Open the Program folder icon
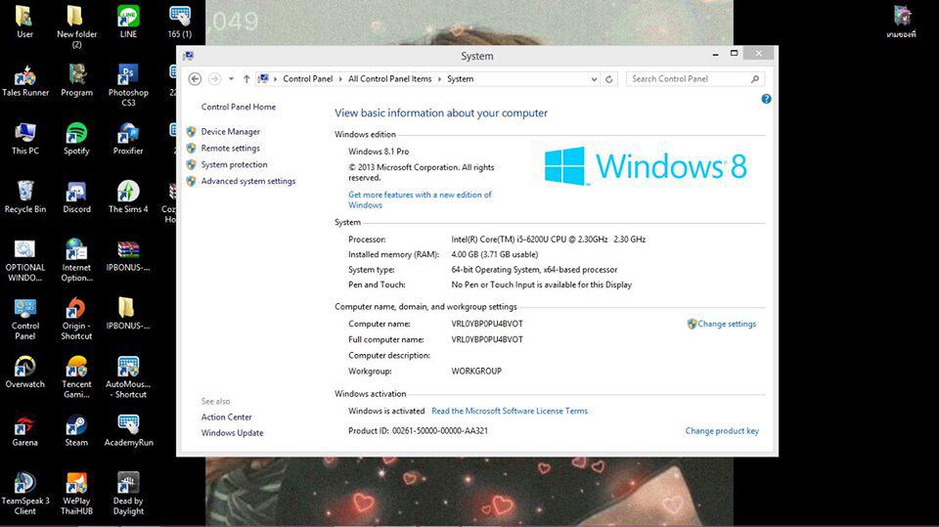The height and width of the screenshot is (527, 939). coord(76,79)
